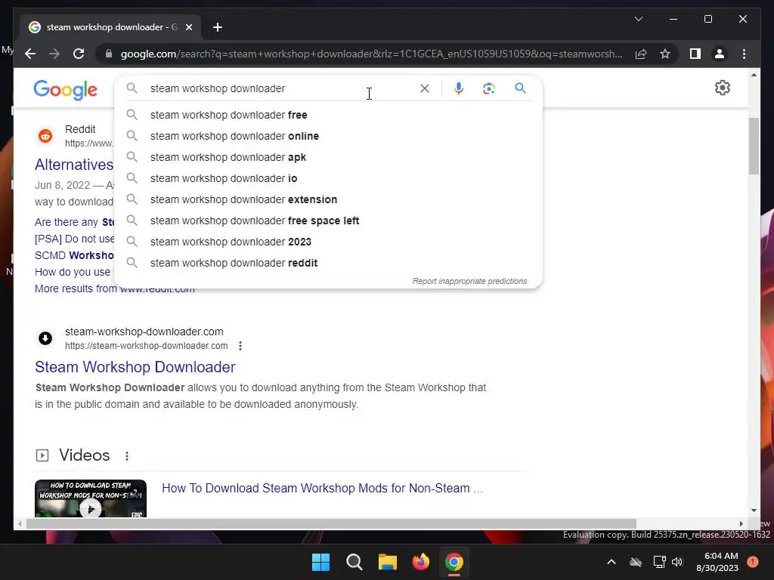Open more options for Videos section
This screenshot has width=774, height=580.
[127, 456]
